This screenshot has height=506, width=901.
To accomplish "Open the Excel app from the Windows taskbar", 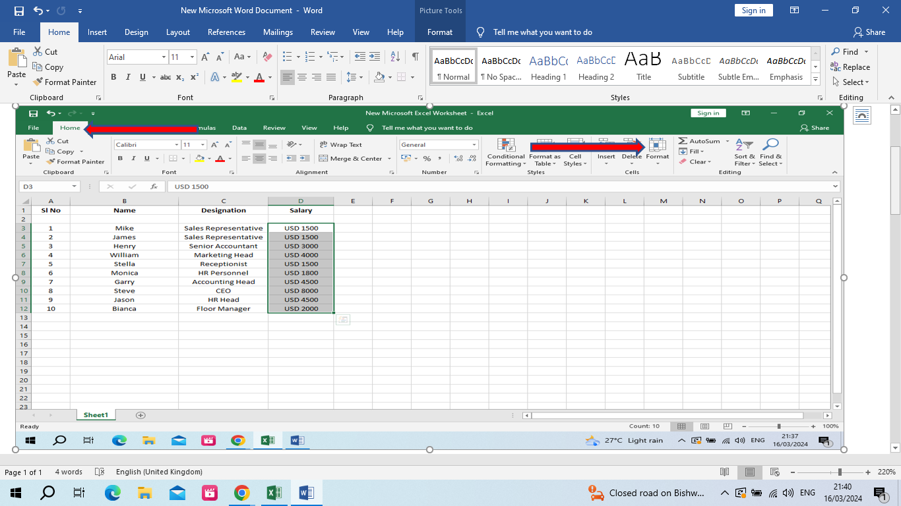I will point(274,493).
